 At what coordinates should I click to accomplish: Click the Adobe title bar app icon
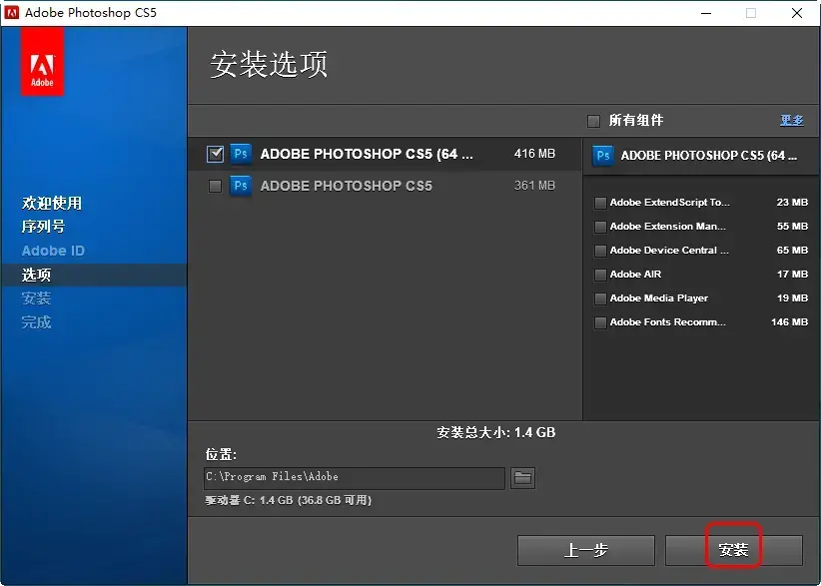[12, 13]
